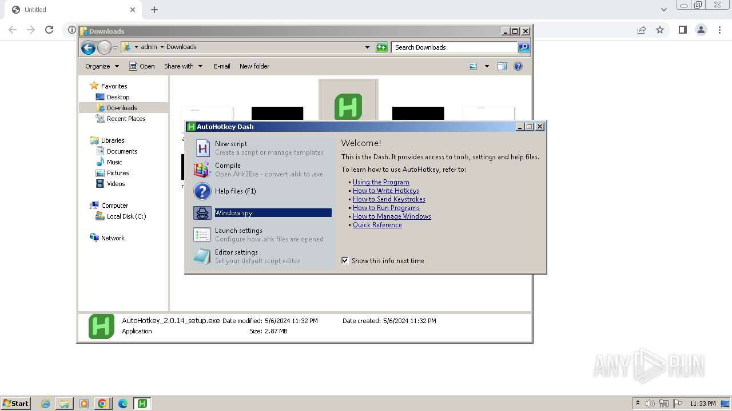
Task: Select Desktop in navigation pane
Action: click(118, 97)
